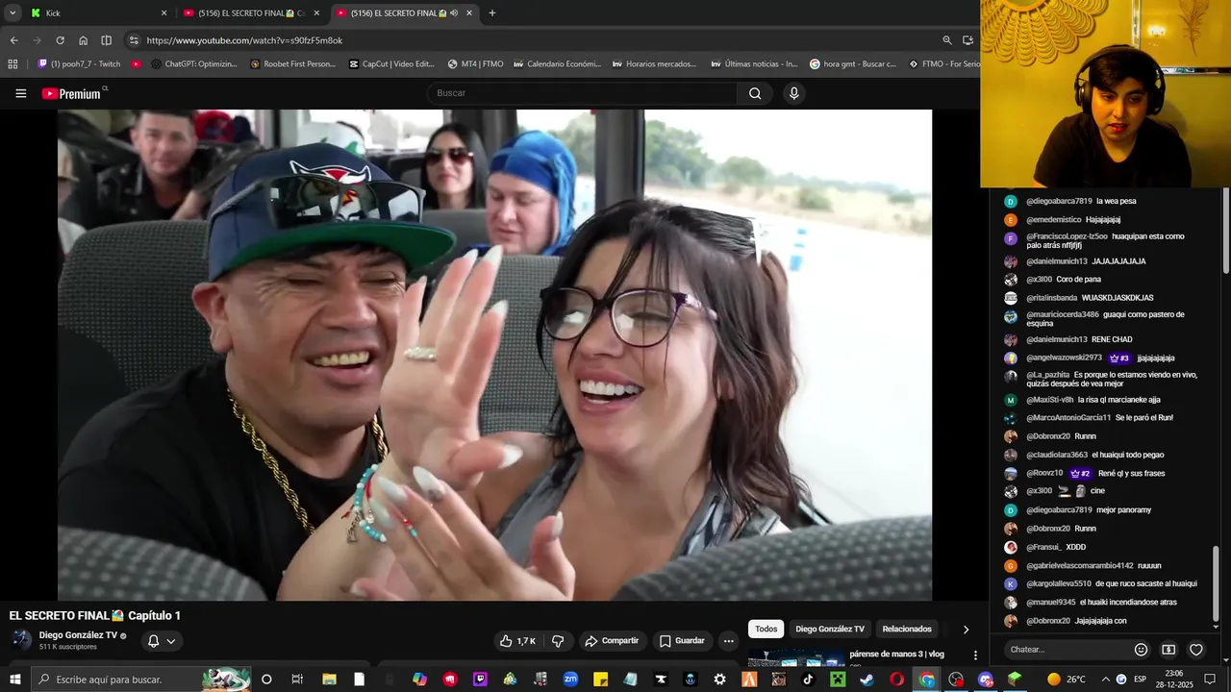This screenshot has width=1231, height=692.
Task: Open Windows Start menu
Action: 14,680
